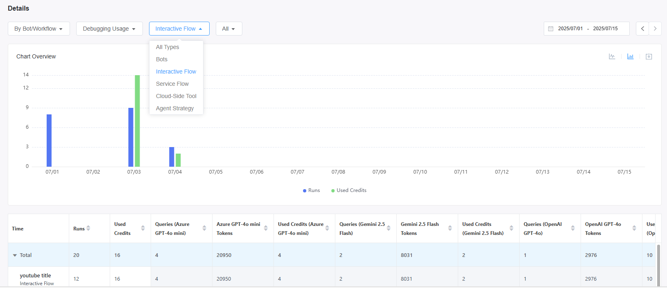Viewport: 667px width, 288px height.
Task: Click Total OpenAI tokens 2976
Action: pyautogui.click(x=591, y=255)
